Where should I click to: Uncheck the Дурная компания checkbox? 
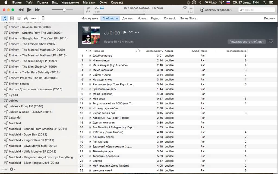[90, 123]
